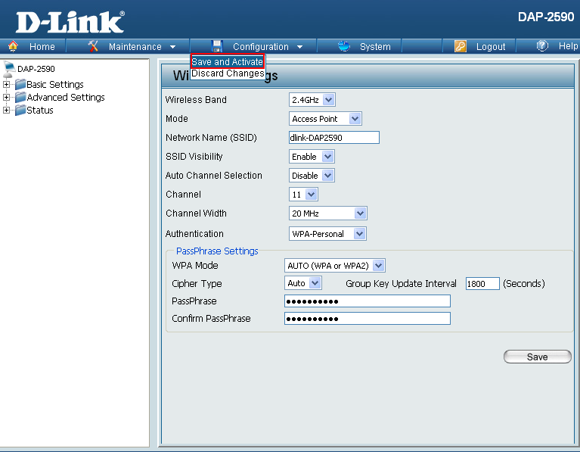Screen dimensions: 580x452
Task: Click the Status folder icon
Action: coord(20,111)
